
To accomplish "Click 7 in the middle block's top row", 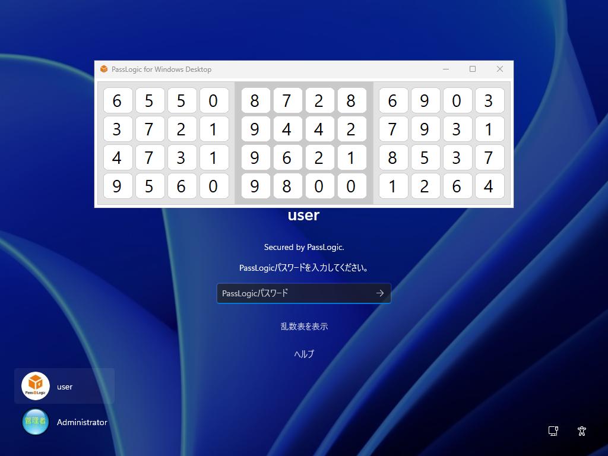I will [288, 101].
